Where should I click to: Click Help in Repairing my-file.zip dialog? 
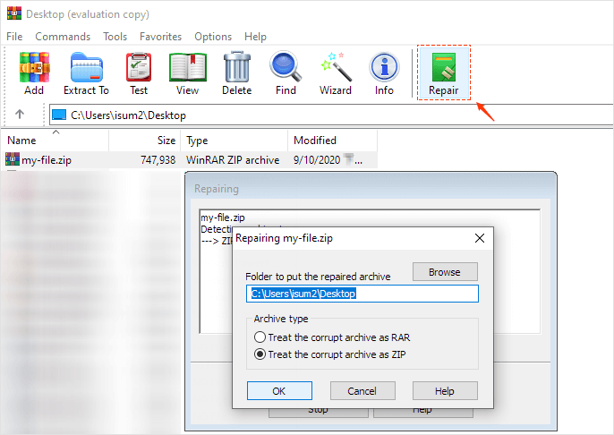[x=445, y=391]
